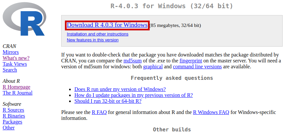Viewport: 284px width, 135px height.
Task: Visit the R Homepage link
Action: pos(16,87)
